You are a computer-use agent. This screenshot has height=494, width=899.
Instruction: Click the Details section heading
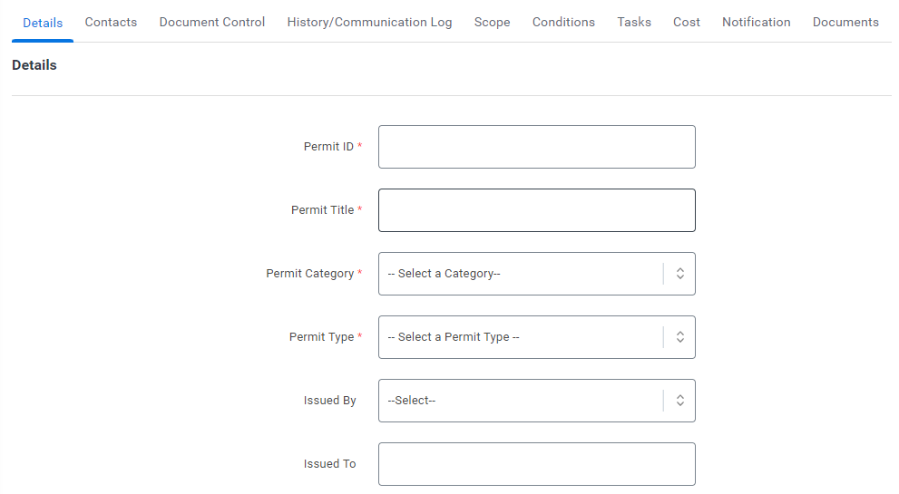[34, 65]
